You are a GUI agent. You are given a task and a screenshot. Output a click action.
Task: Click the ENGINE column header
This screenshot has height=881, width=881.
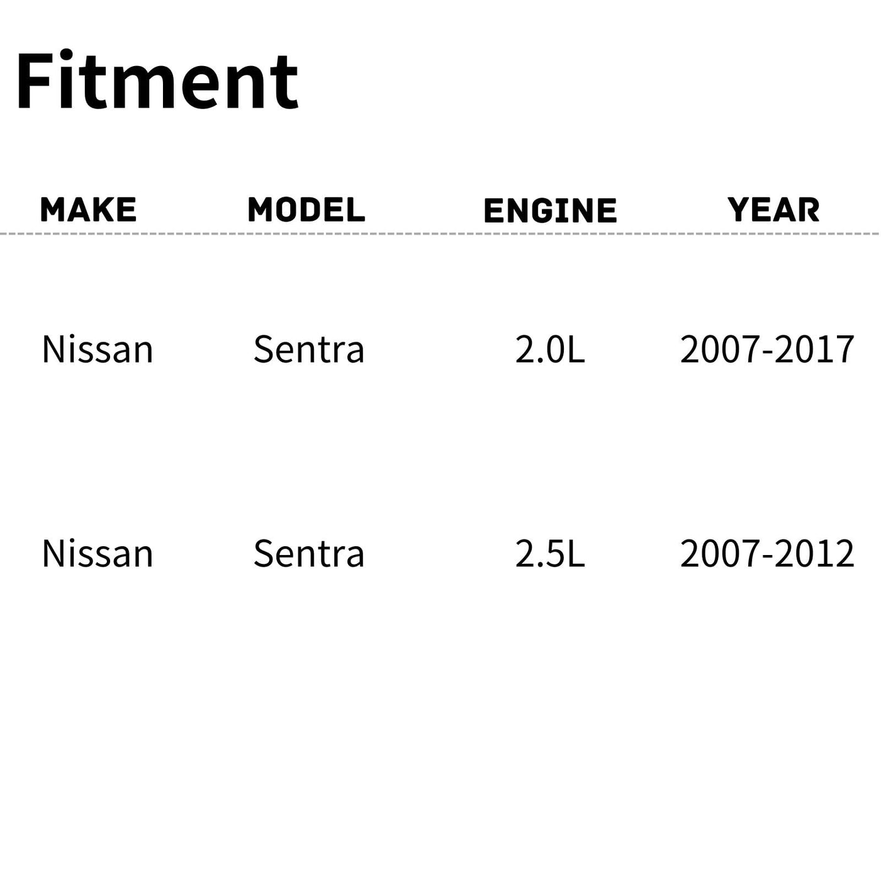[550, 210]
